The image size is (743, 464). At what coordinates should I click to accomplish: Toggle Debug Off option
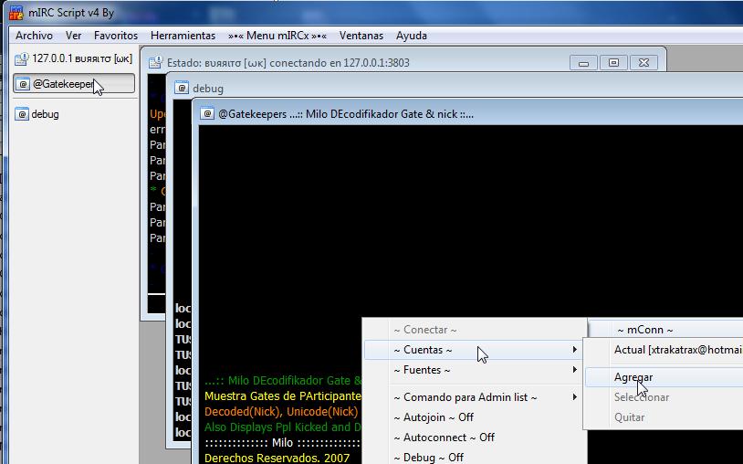point(474,457)
